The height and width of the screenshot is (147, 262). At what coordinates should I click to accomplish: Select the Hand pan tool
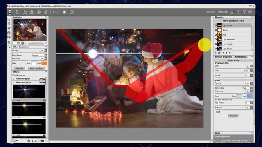9,42
